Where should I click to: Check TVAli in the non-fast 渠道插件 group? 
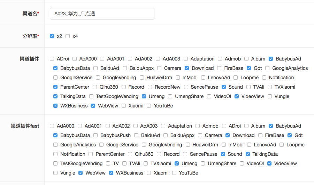coord(248,87)
